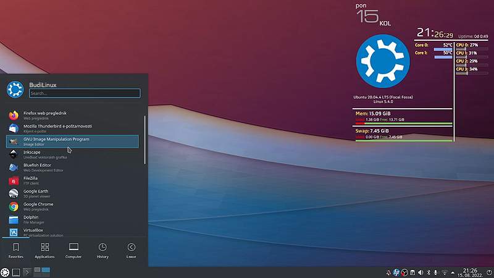The width and height of the screenshot is (494, 278).
Task: Switch to the first virtual desktop in pager
Action: click(x=37, y=270)
